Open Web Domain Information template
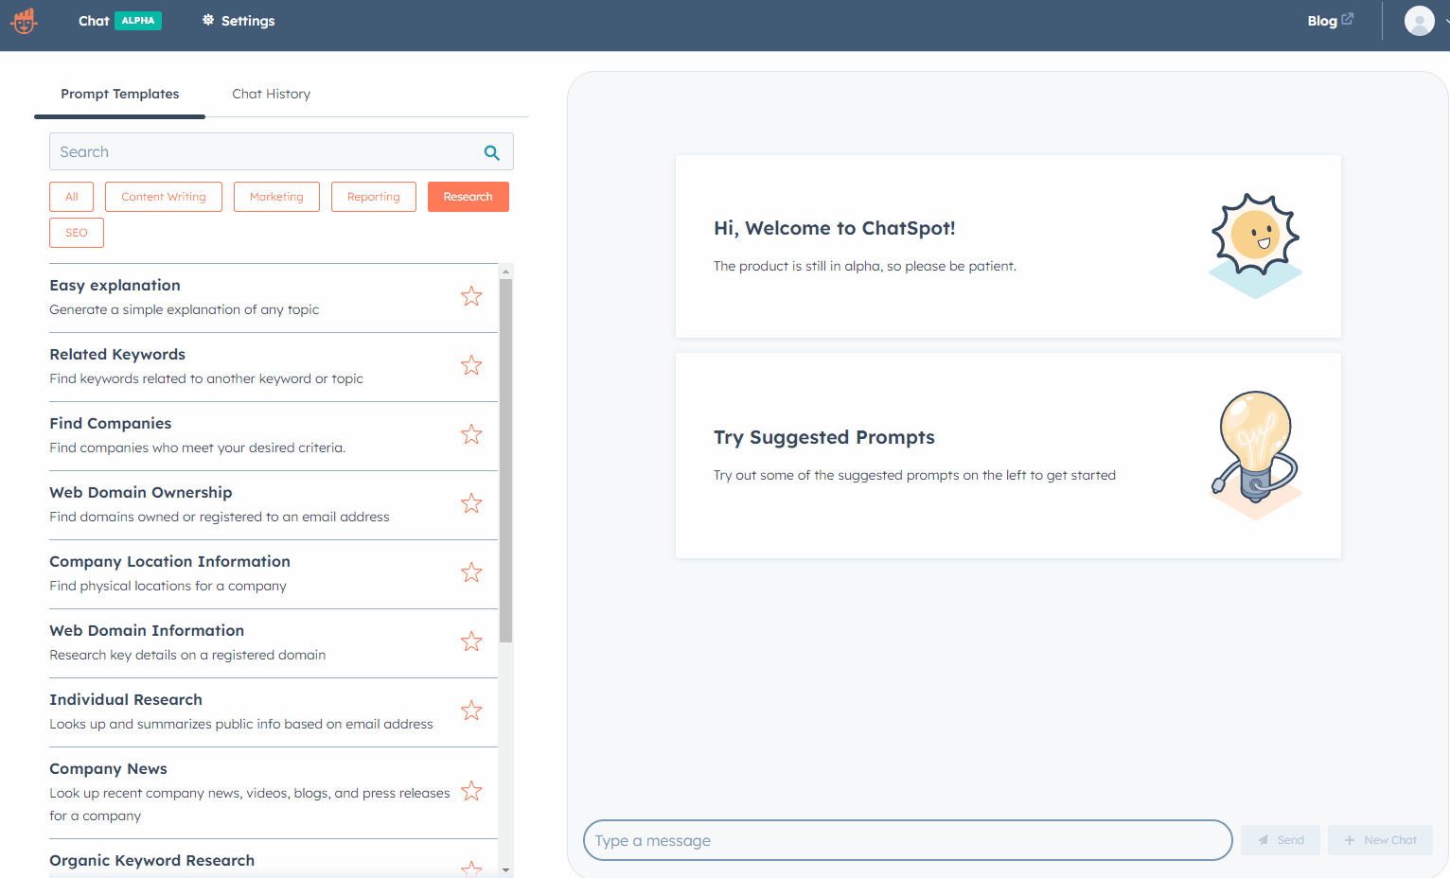This screenshot has width=1450, height=878. 274,643
